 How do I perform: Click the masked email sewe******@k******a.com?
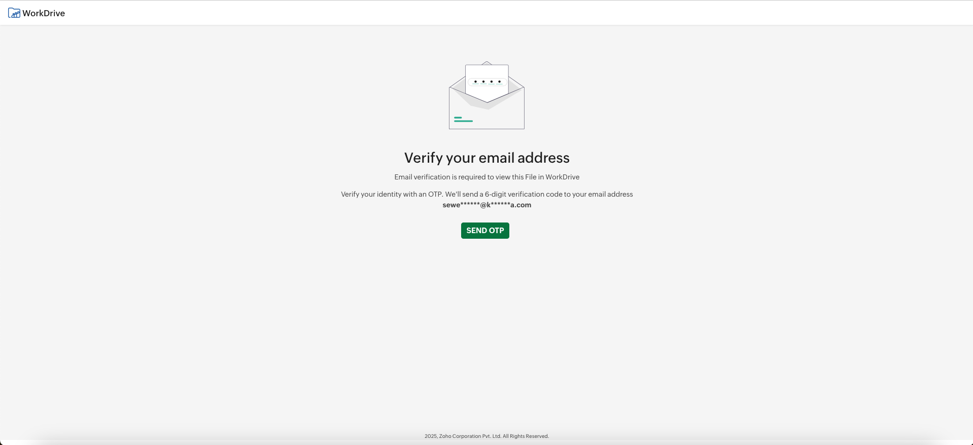pos(487,205)
